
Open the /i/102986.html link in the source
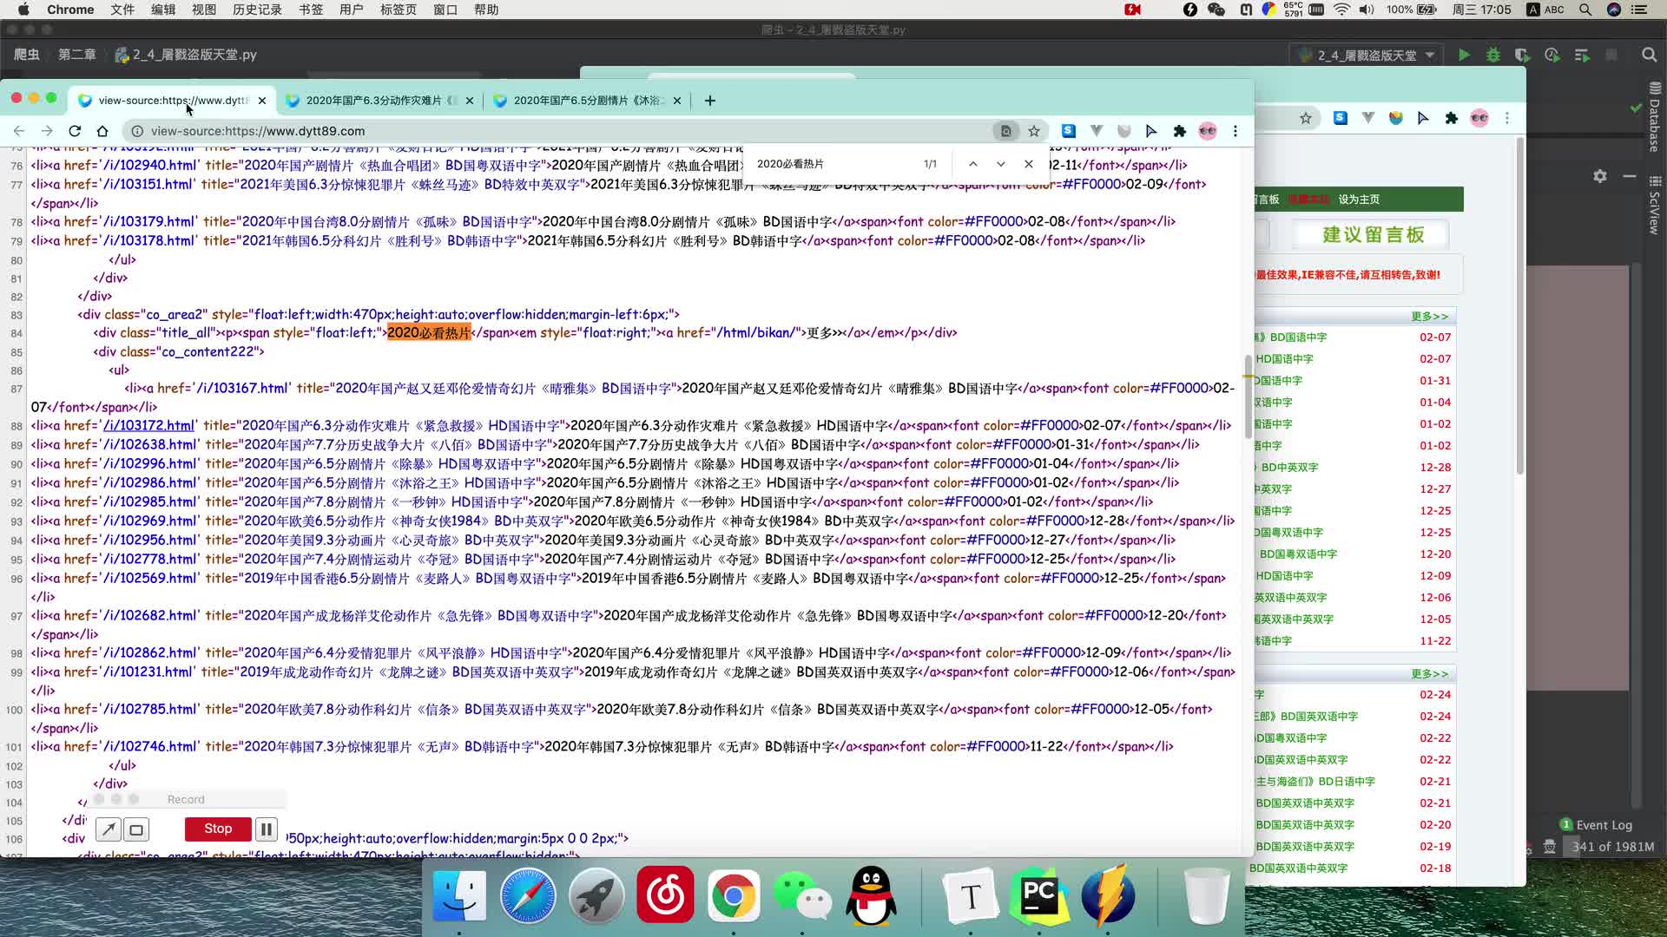(150, 483)
